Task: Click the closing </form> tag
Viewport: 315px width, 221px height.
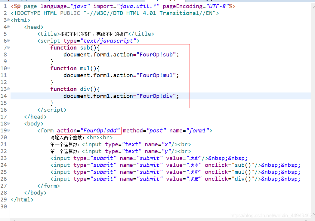Action: pyautogui.click(x=49, y=186)
